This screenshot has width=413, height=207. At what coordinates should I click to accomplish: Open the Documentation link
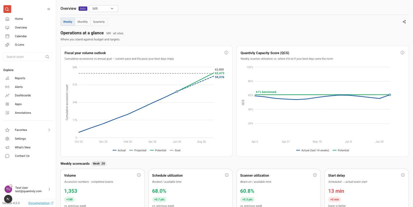click(41, 203)
